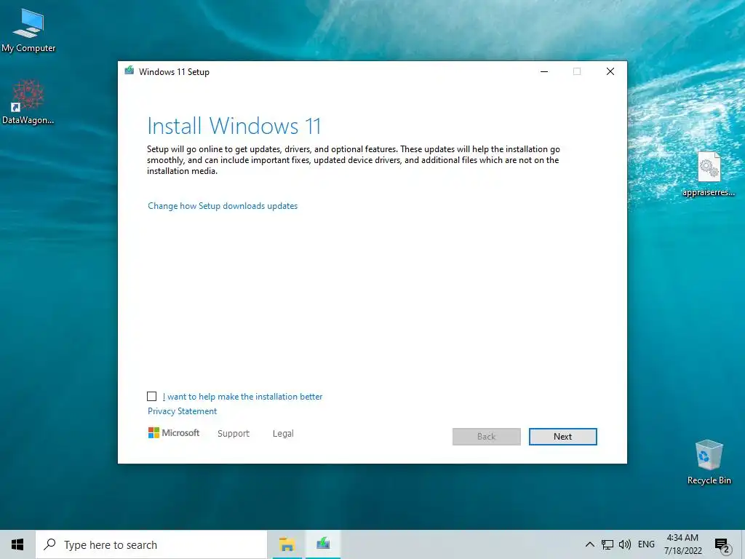This screenshot has height=559, width=745.
Task: Minimize the Windows 11 Setup window
Action: (544, 72)
